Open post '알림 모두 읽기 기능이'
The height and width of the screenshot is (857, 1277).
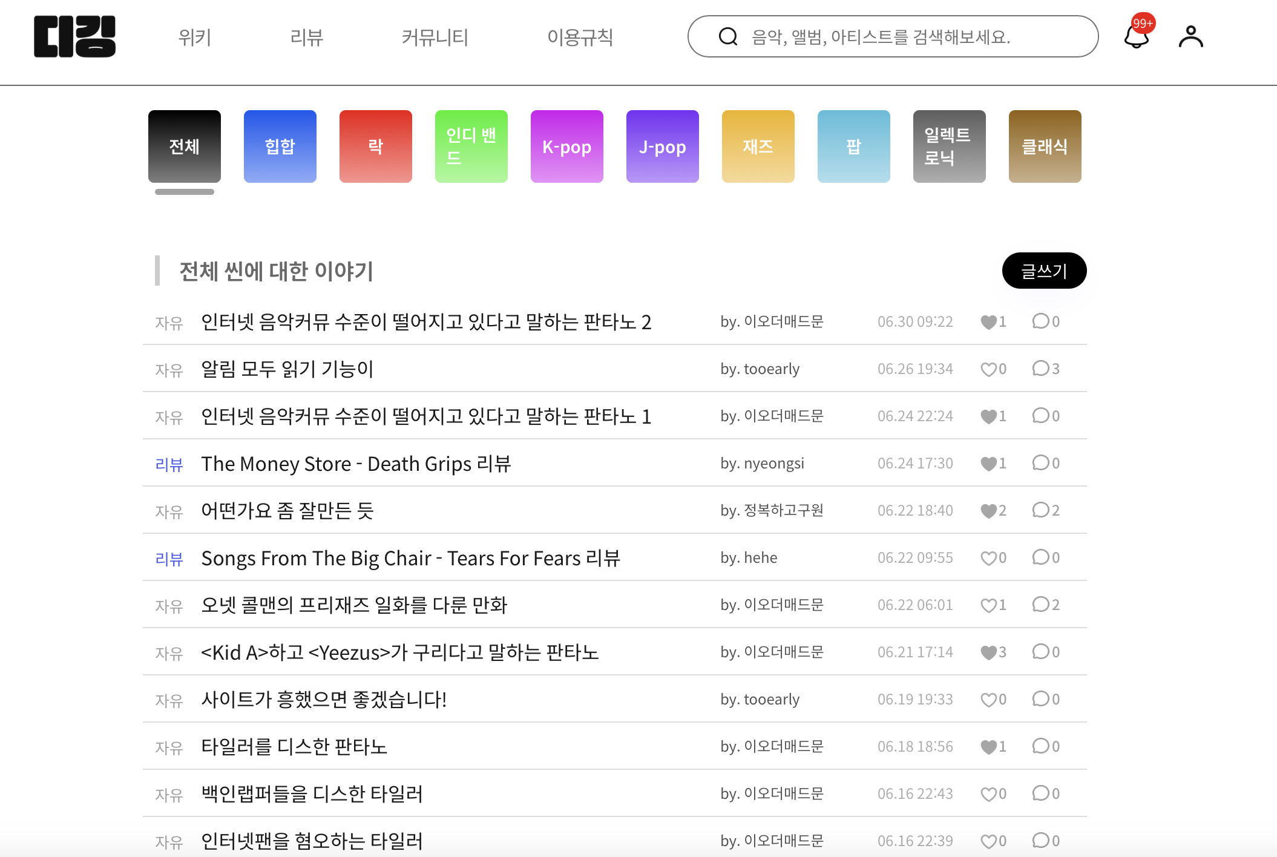pos(287,369)
